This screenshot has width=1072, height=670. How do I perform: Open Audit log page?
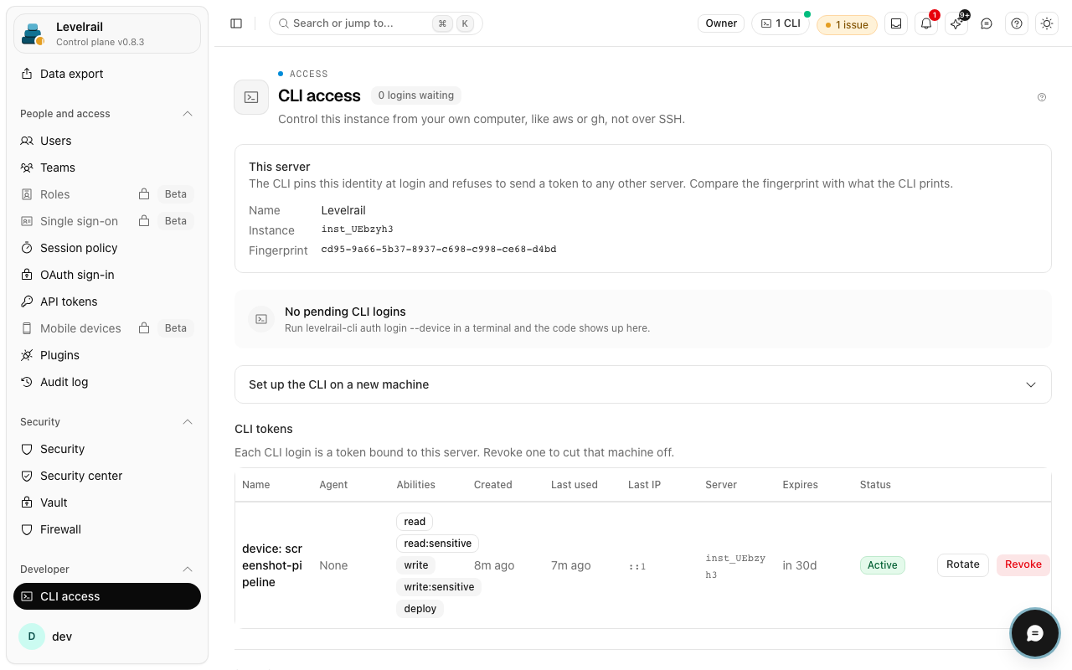(107, 382)
